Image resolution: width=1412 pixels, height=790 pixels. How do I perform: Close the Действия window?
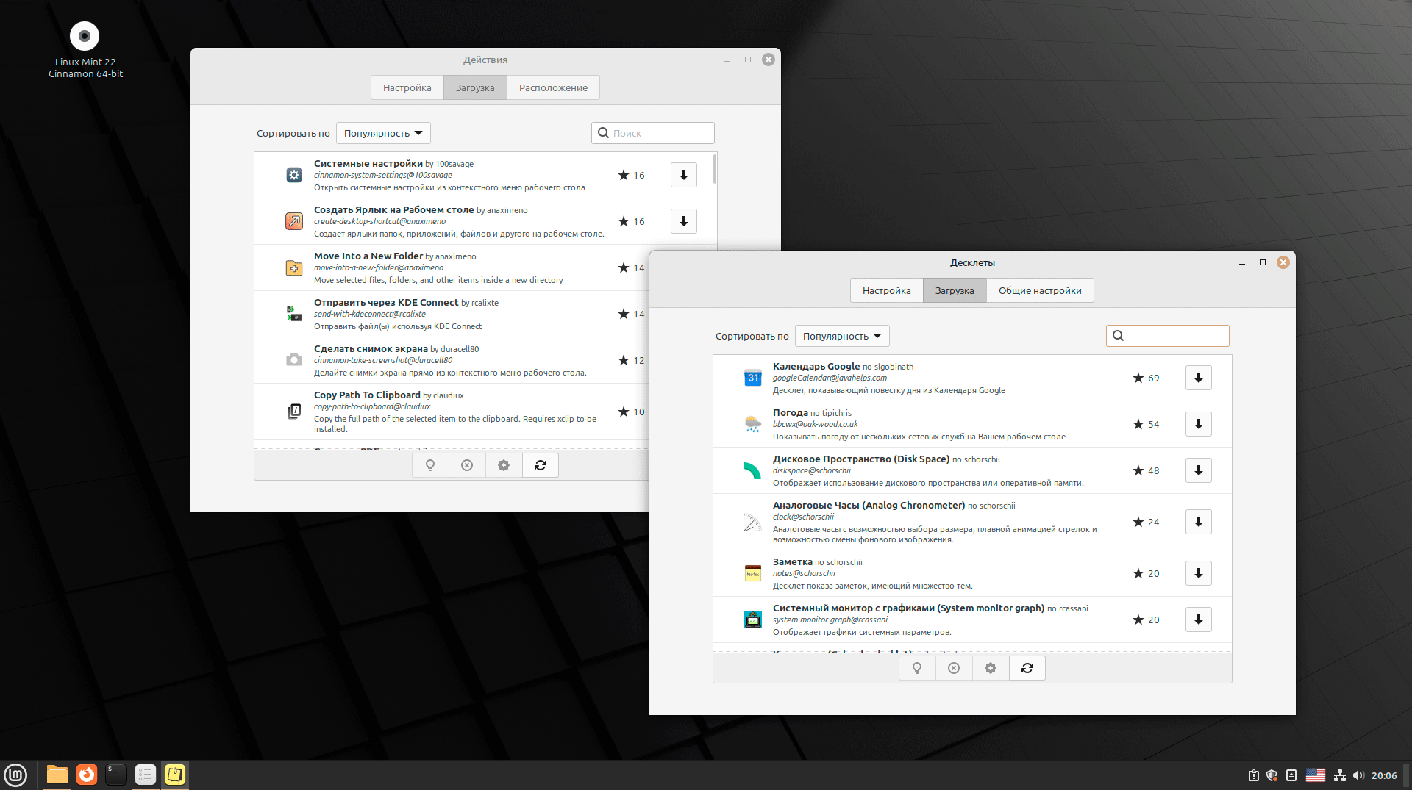tap(769, 60)
